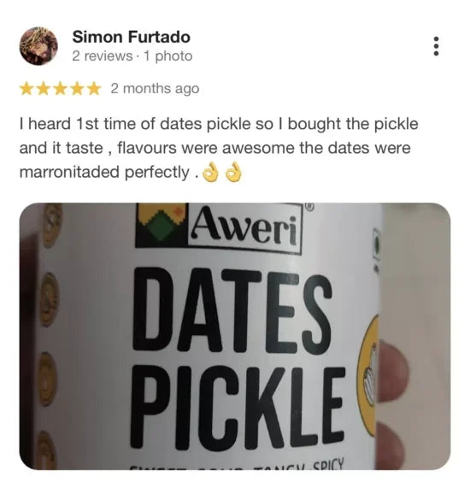Click the '2 reviews' count text

[103, 56]
